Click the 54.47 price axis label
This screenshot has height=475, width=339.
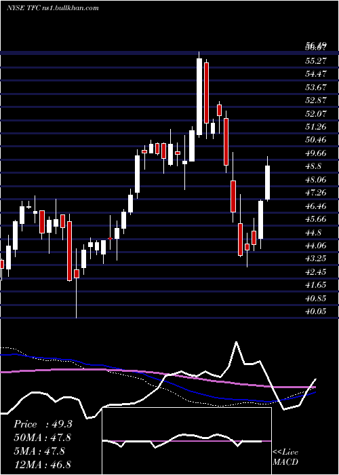click(316, 74)
